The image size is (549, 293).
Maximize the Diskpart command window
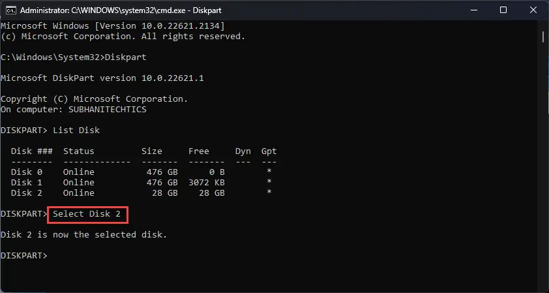pos(503,10)
